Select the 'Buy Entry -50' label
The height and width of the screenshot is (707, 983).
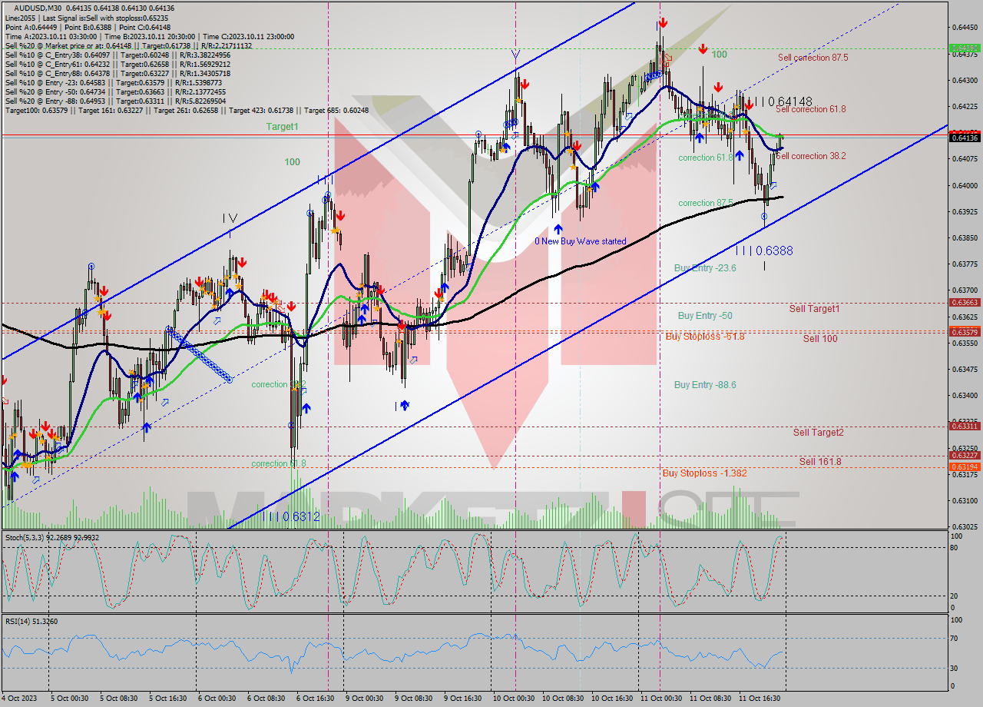coord(705,316)
